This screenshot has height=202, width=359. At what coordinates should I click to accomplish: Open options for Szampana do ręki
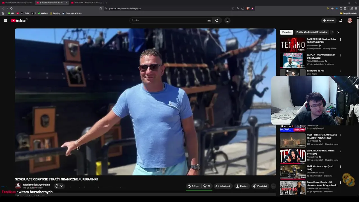point(341,71)
